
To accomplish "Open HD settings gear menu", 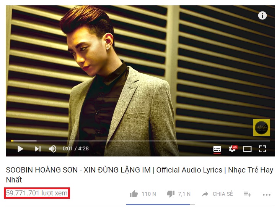I will coord(233,149).
